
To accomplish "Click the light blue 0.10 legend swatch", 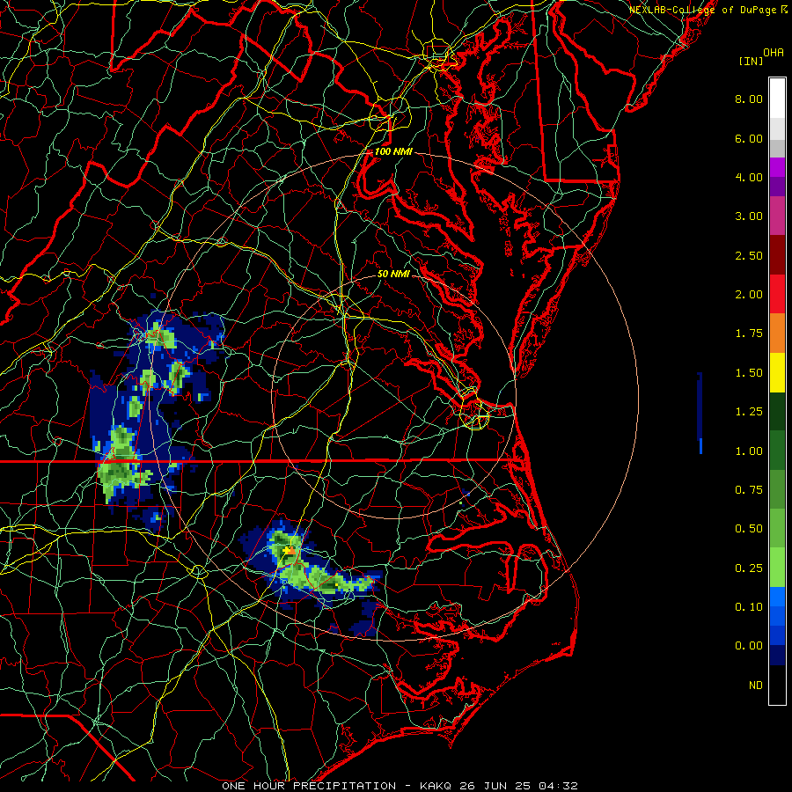I will [x=777, y=597].
